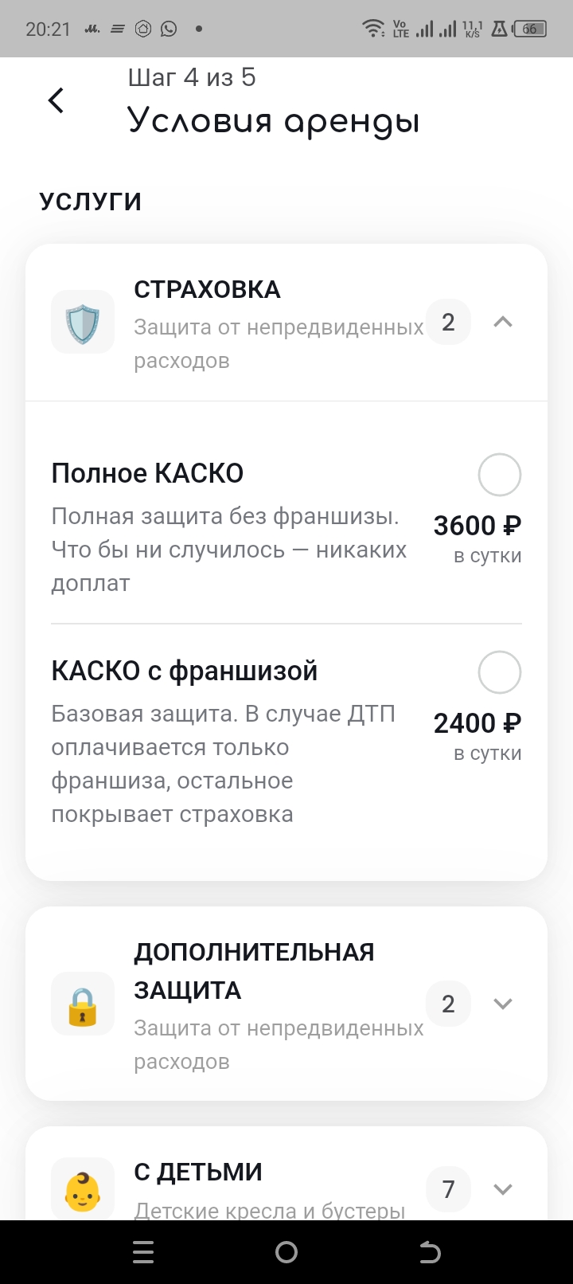Viewport: 573px width, 1284px height.
Task: Expand the С ДЕТЬМИ section chevron
Action: (502, 1189)
